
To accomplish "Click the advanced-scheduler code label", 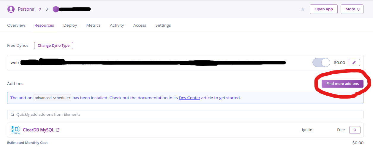I will [52, 98].
